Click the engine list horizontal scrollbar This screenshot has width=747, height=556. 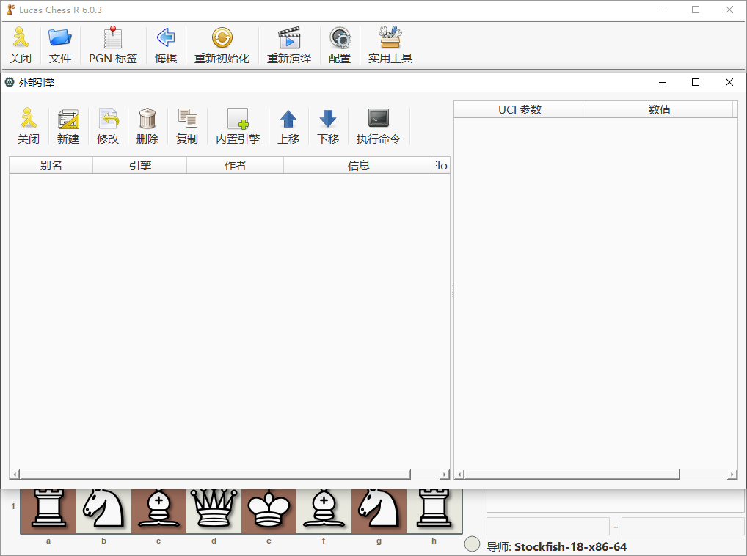pos(215,475)
